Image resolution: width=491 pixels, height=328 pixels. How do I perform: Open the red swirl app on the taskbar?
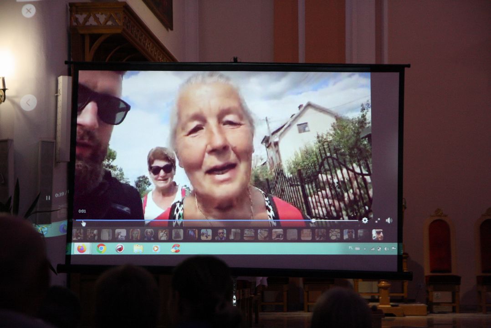pos(120,248)
